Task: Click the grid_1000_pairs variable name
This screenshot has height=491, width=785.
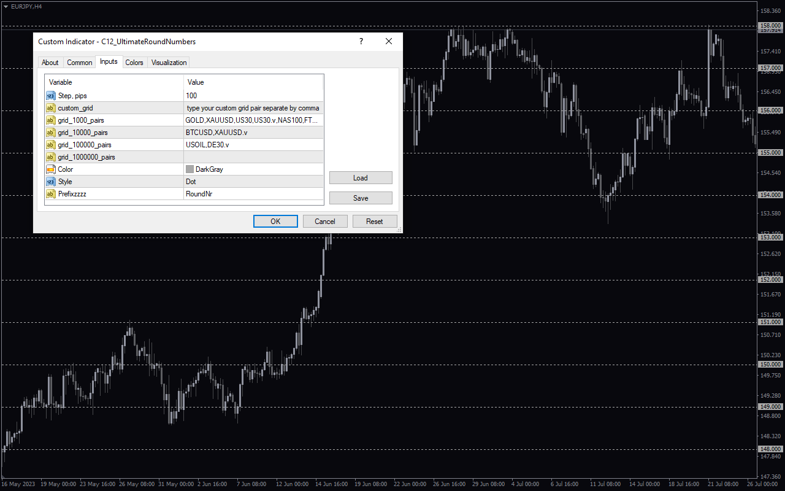Action: (81, 120)
